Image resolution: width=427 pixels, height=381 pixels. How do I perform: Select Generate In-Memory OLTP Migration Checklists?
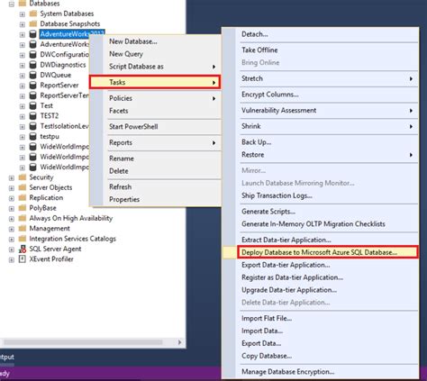320,224
